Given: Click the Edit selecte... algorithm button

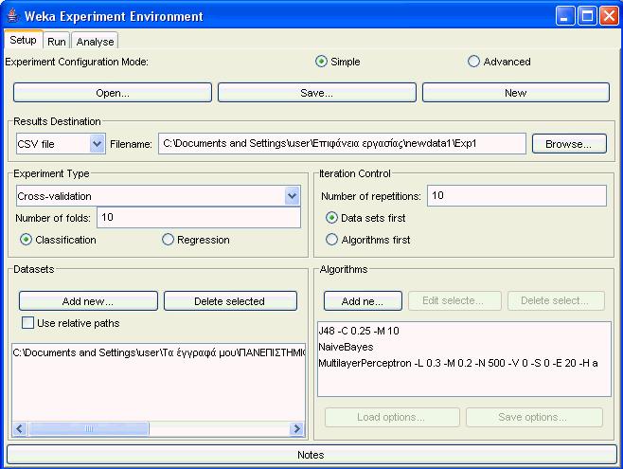Looking at the screenshot, I should pos(454,300).
